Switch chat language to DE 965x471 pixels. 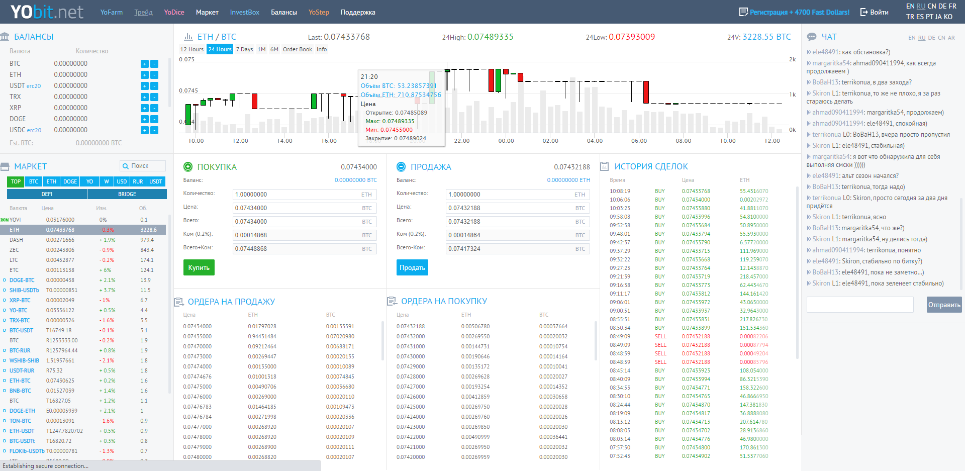[931, 37]
